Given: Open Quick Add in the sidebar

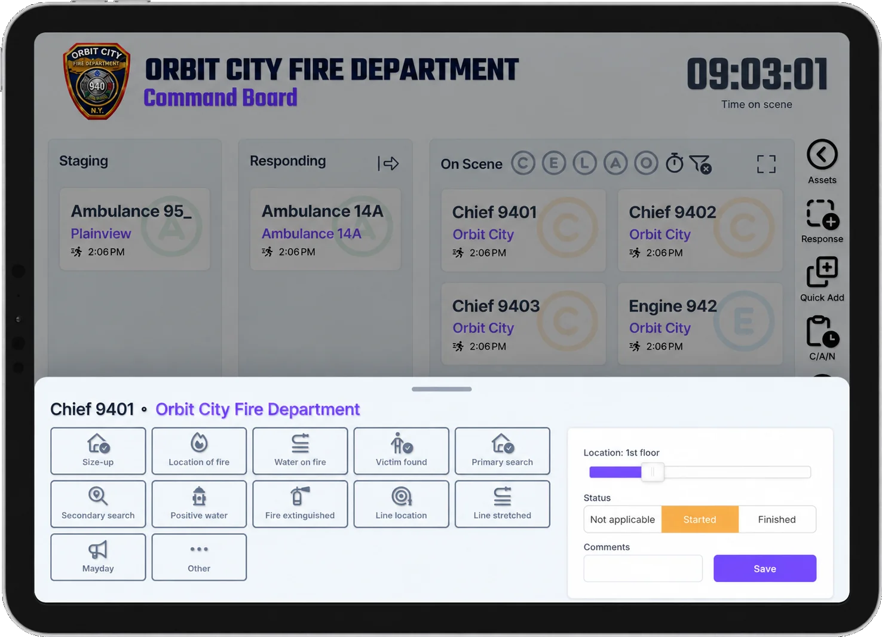Looking at the screenshot, I should pos(822,272).
